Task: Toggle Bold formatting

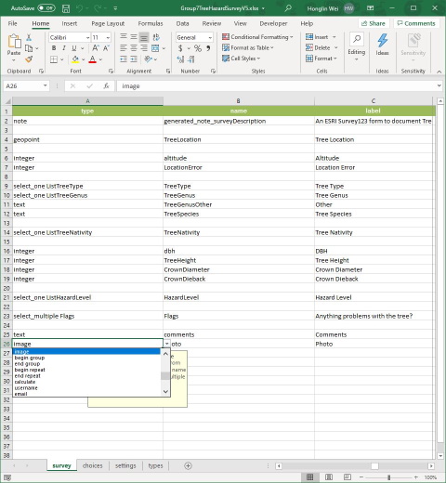Action: tap(54, 48)
